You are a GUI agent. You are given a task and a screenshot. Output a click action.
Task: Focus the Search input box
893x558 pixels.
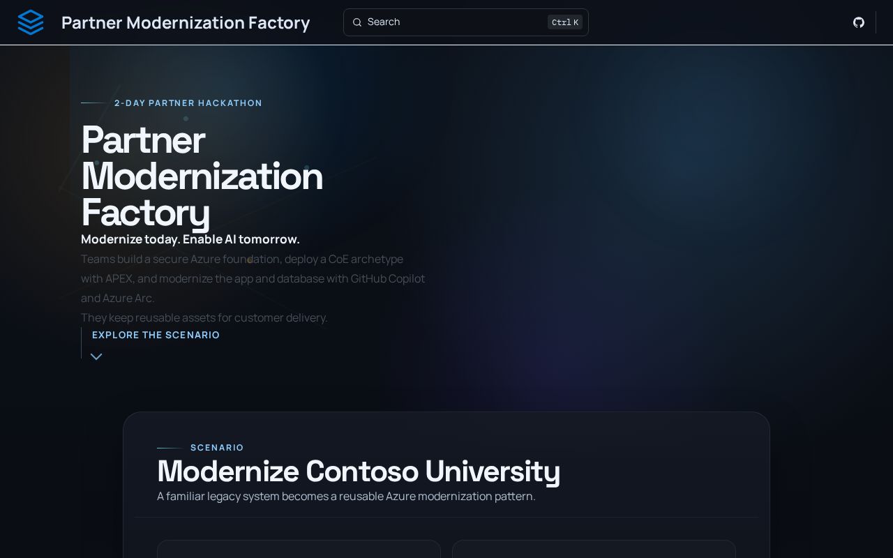(466, 22)
